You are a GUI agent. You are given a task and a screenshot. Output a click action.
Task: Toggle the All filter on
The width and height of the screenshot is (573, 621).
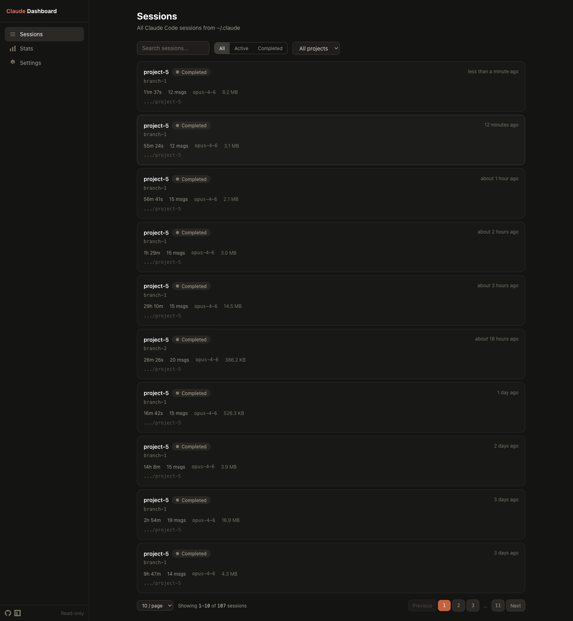point(222,48)
